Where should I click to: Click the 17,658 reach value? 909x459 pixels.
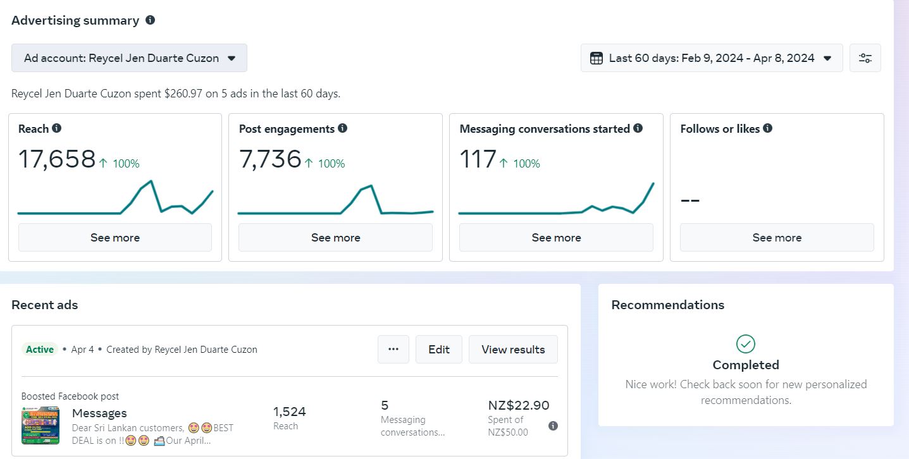click(x=57, y=159)
